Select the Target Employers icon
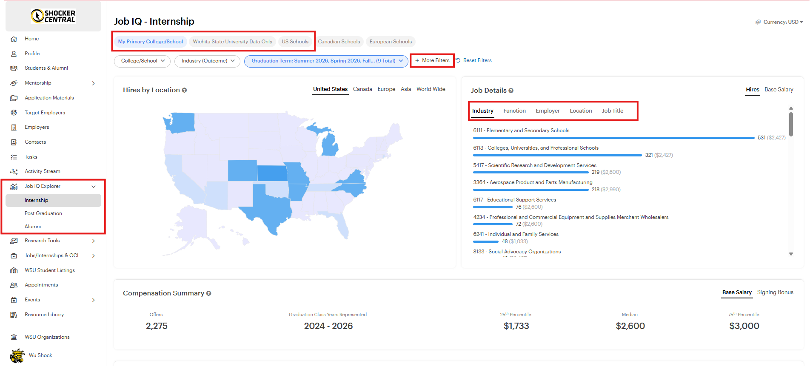 (14, 113)
